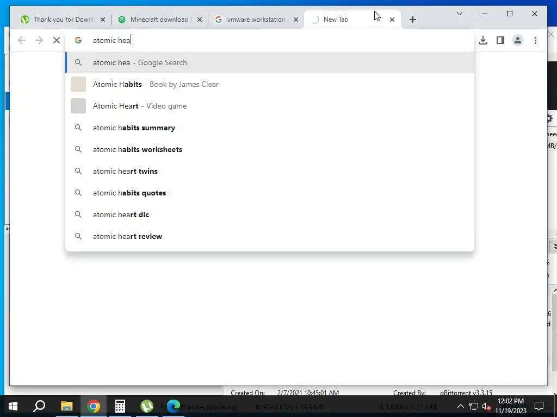Click the network icon in system tray
Screen dimensions: 557x417
coord(474,406)
